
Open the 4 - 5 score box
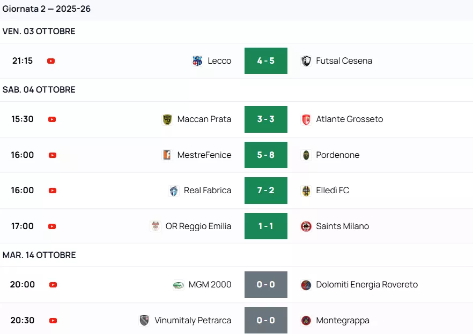(x=266, y=61)
